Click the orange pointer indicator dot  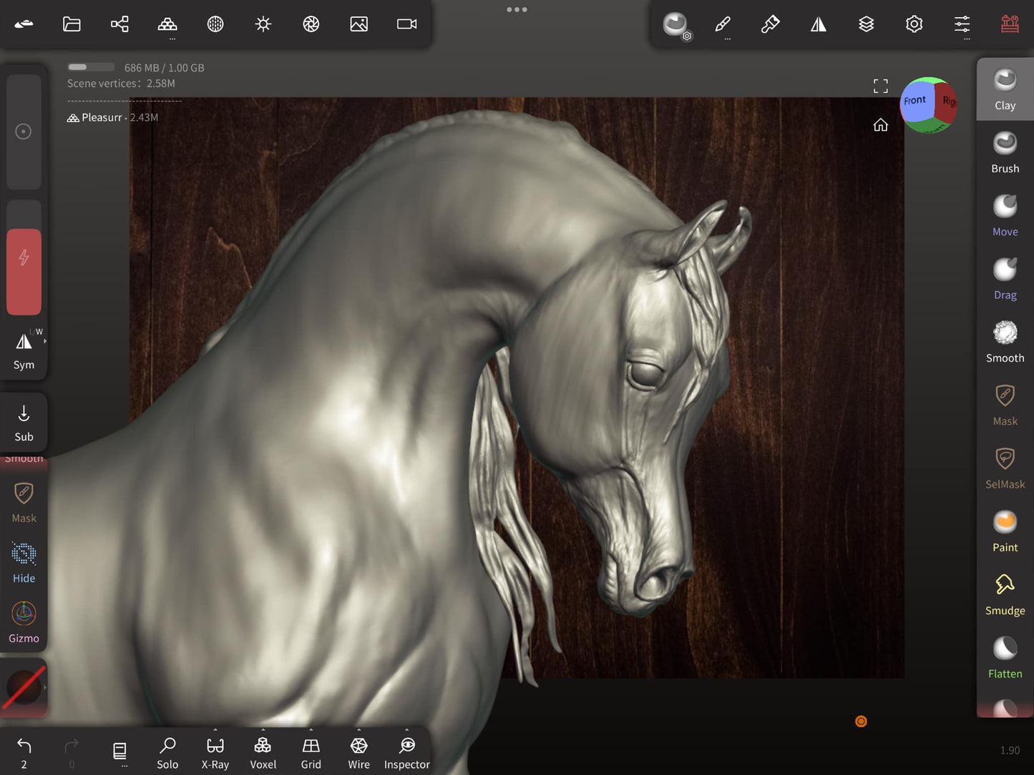[861, 721]
